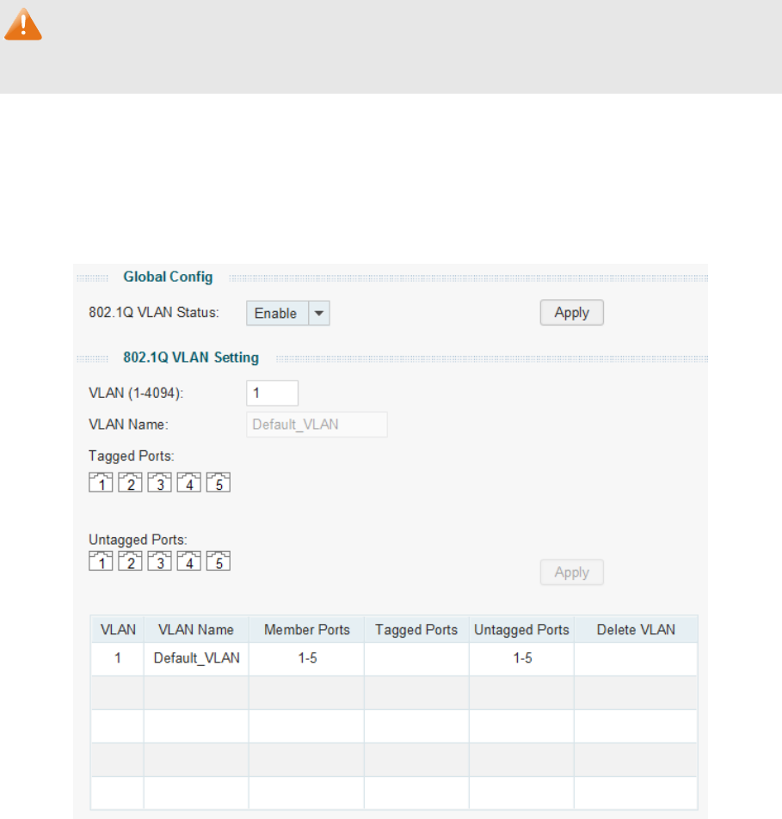Click the Untagged Ports column header
Image resolution: width=782 pixels, height=819 pixels.
click(x=521, y=629)
